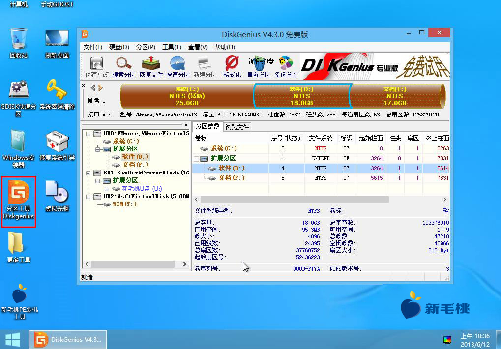Viewport: 501px width, 349px height.
Task: Open the 恢复文件 recover files tool
Action: 151,67
